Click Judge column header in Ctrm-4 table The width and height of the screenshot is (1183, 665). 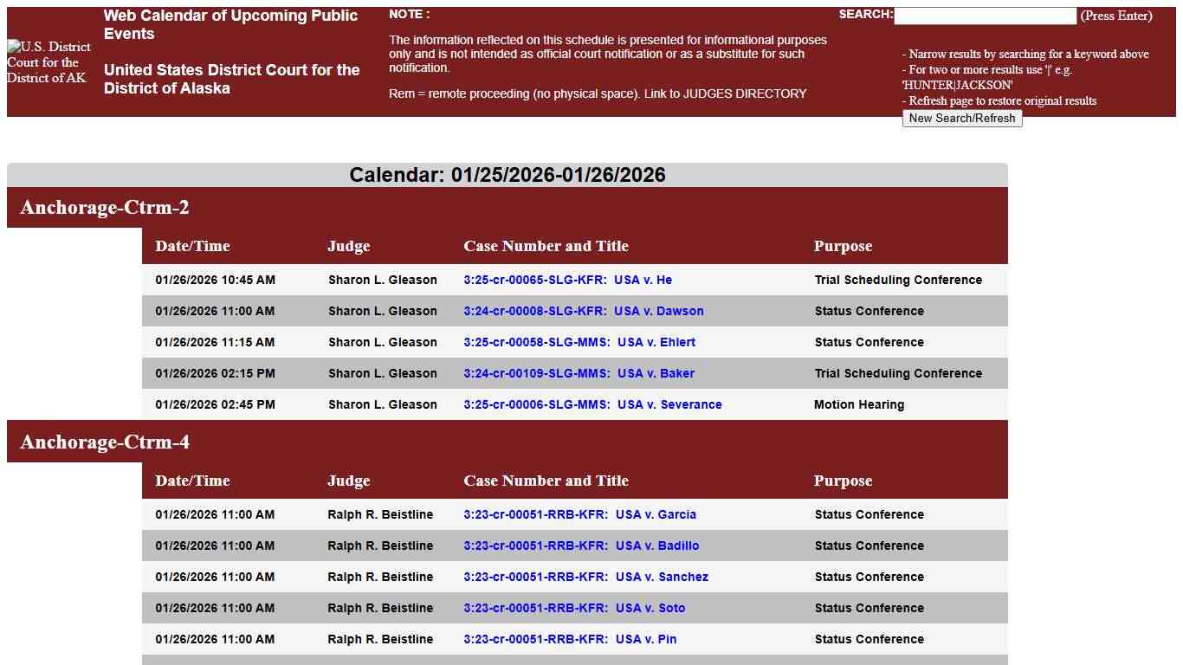[x=348, y=481]
